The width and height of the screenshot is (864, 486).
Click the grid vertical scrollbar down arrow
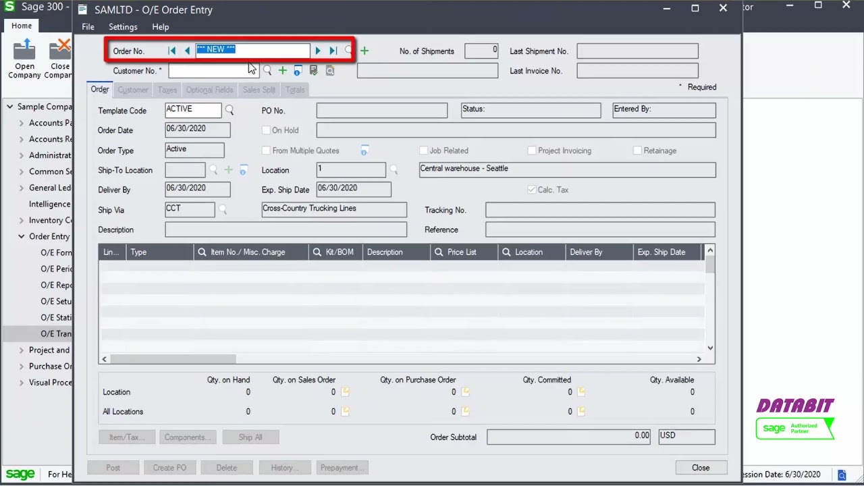[x=710, y=348]
